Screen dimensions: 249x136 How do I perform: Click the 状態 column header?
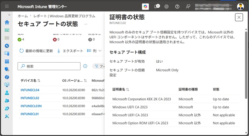click(x=216, y=89)
